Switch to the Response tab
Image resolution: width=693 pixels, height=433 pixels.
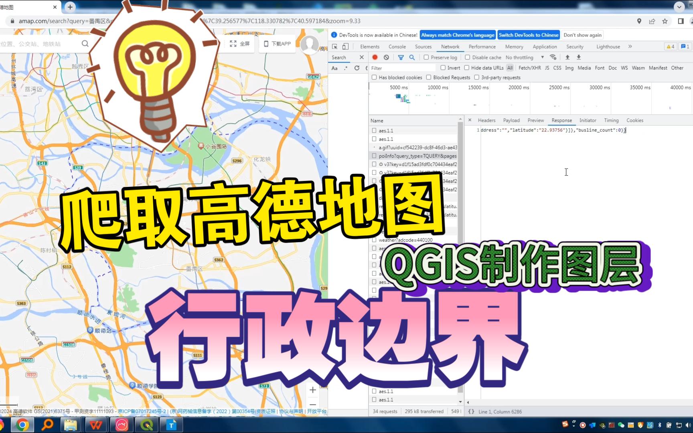pos(561,120)
